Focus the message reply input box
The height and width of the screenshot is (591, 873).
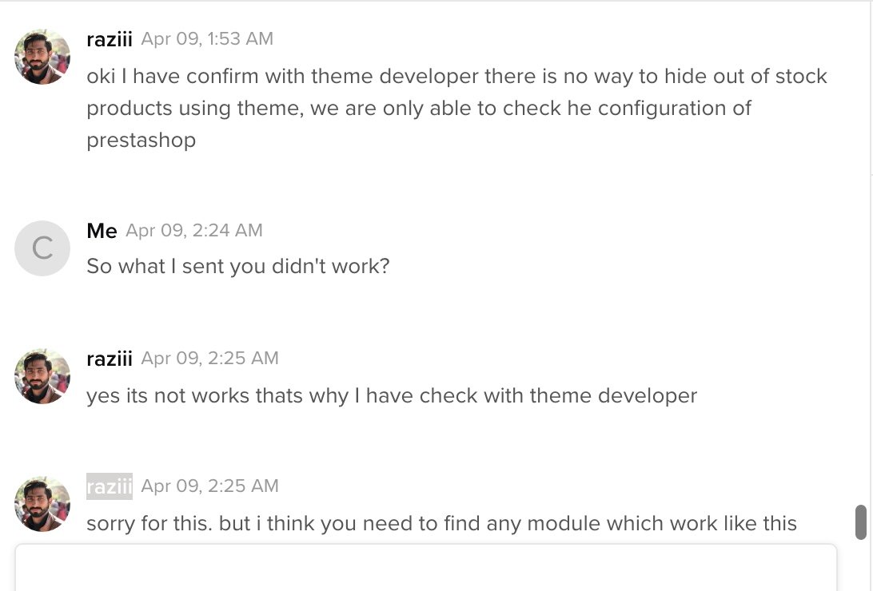pyautogui.click(x=425, y=569)
